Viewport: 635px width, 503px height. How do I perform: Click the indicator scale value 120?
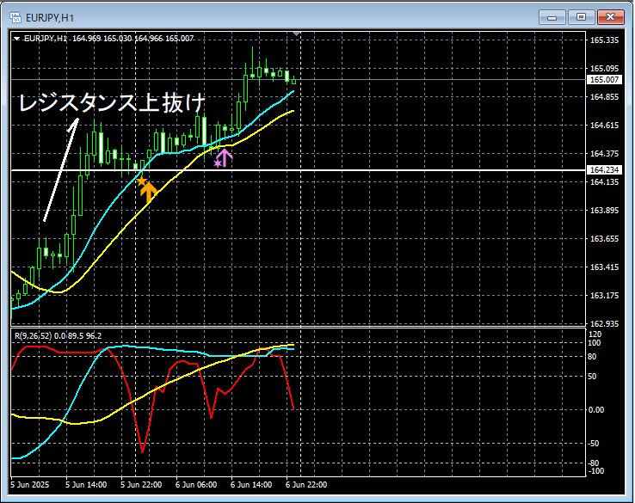coord(595,334)
